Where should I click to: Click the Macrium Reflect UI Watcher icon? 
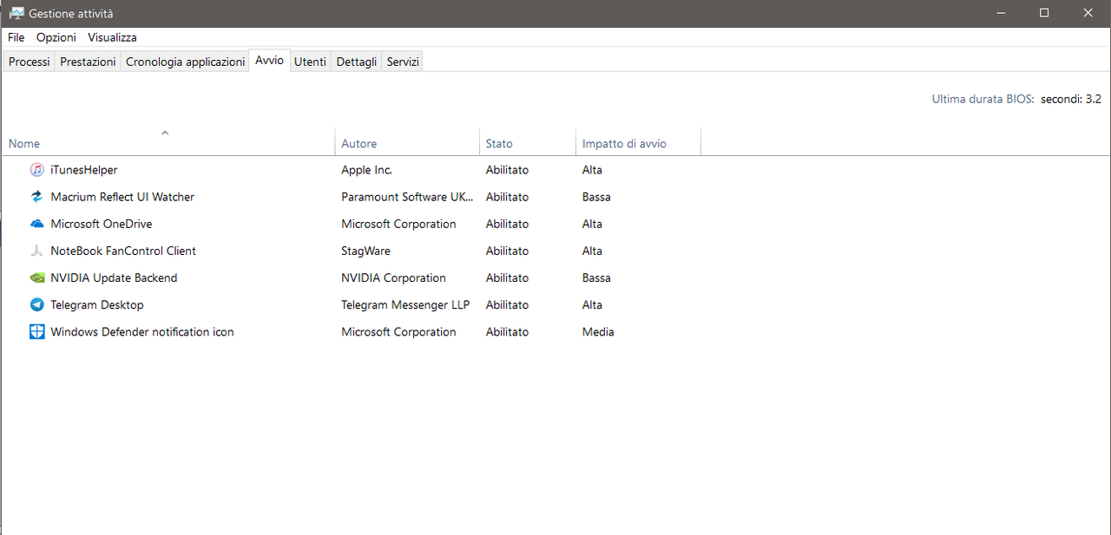(36, 197)
